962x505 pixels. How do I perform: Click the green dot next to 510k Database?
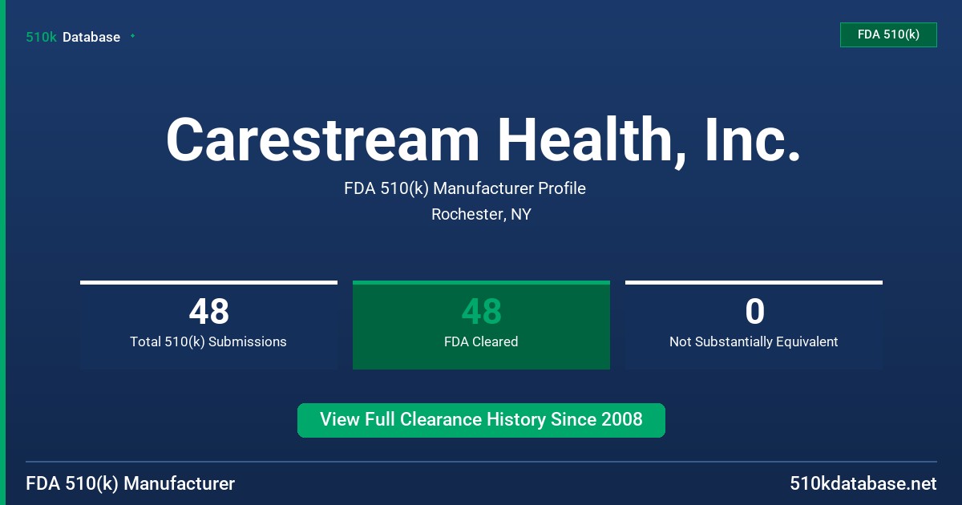click(x=132, y=36)
